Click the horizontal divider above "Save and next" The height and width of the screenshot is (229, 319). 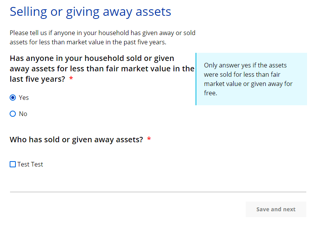tap(158, 192)
